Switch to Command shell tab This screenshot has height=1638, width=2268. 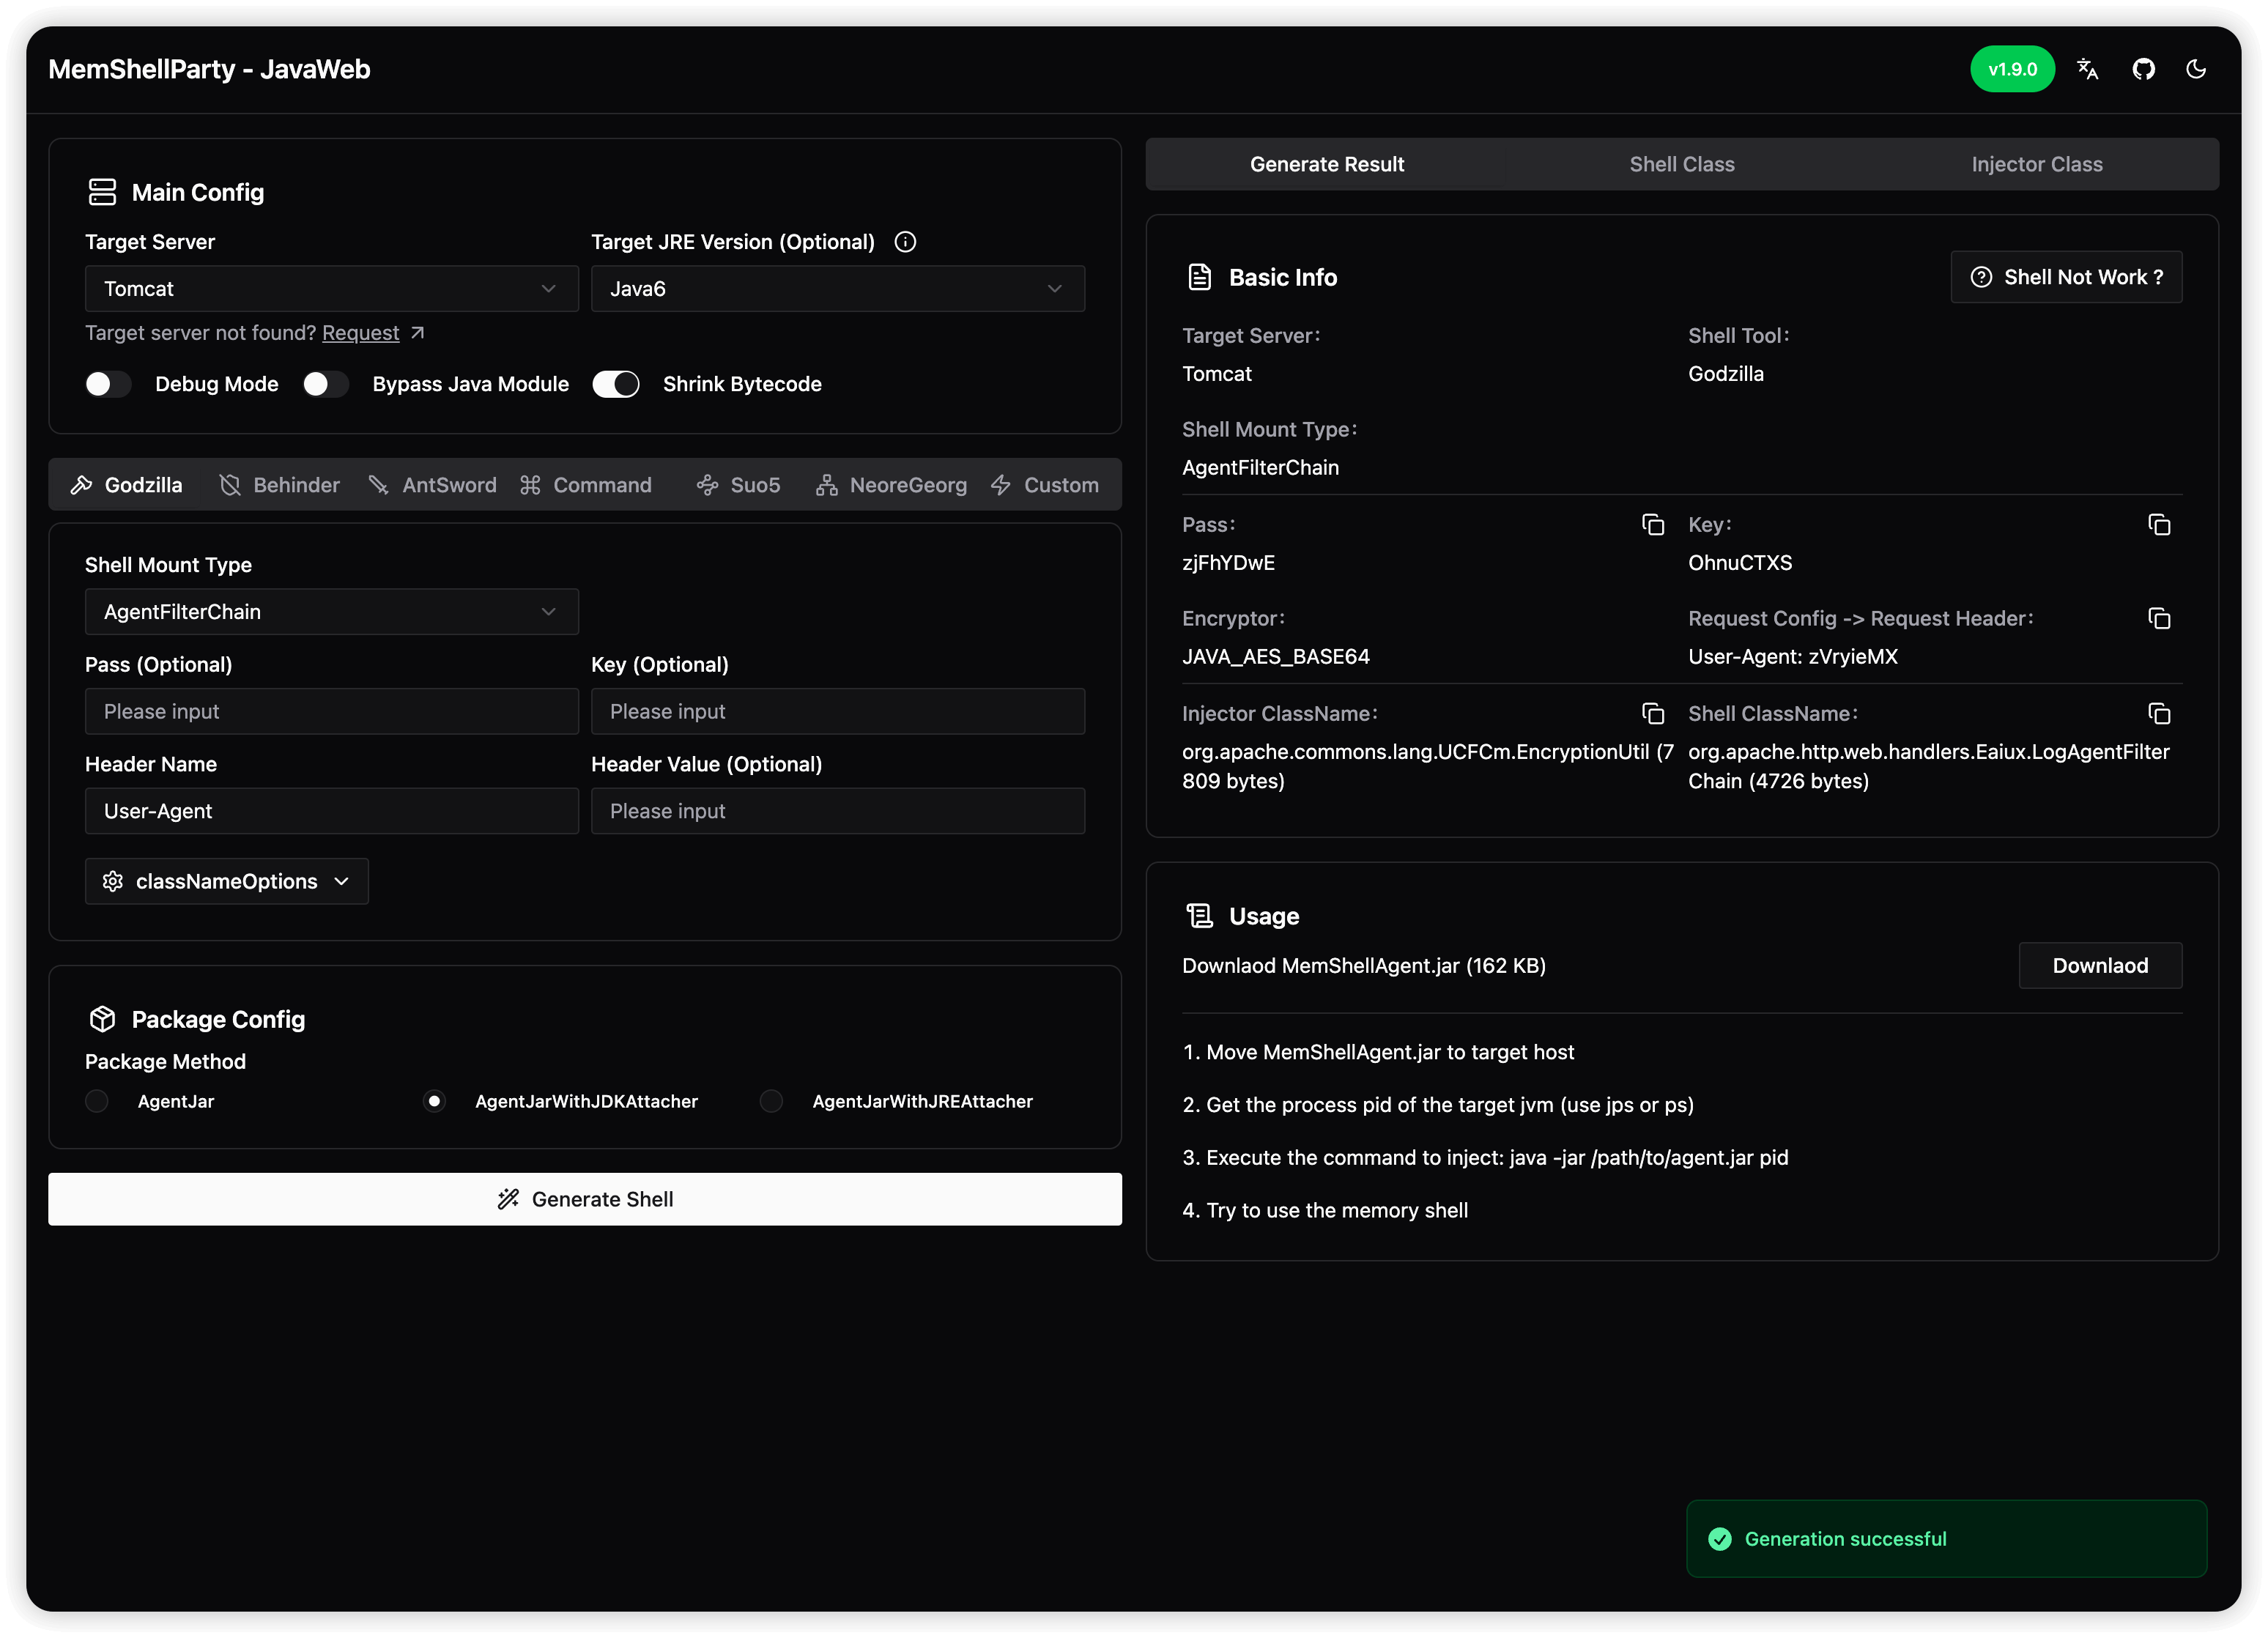coord(586,485)
